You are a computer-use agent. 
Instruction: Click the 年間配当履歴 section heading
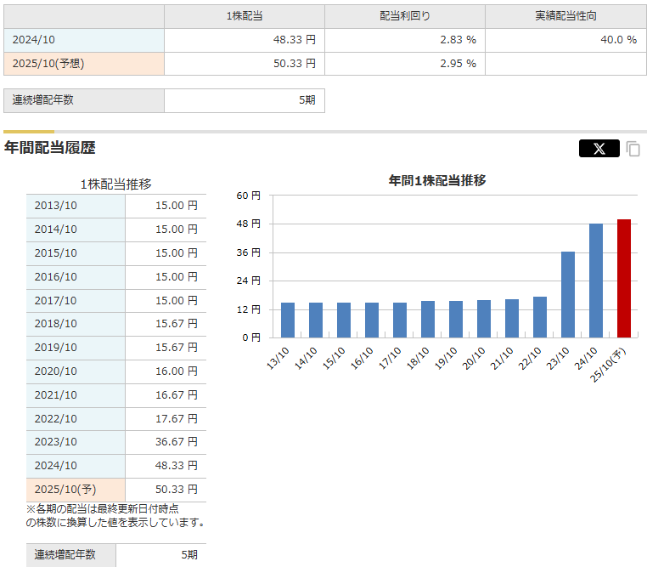[50, 148]
